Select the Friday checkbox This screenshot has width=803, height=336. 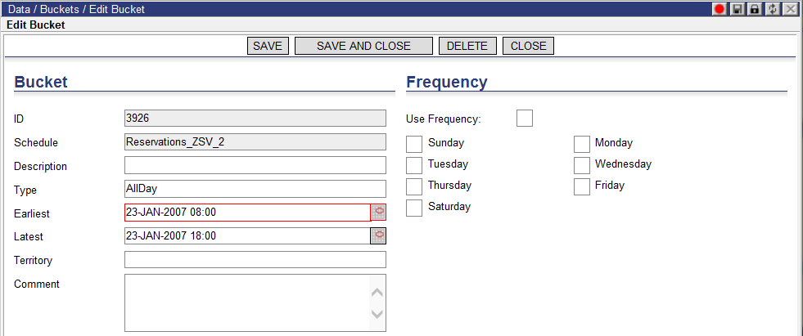click(x=582, y=186)
